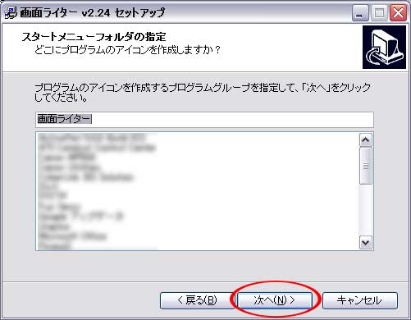
Task: Click the installer computer logo in header
Action: [x=385, y=48]
